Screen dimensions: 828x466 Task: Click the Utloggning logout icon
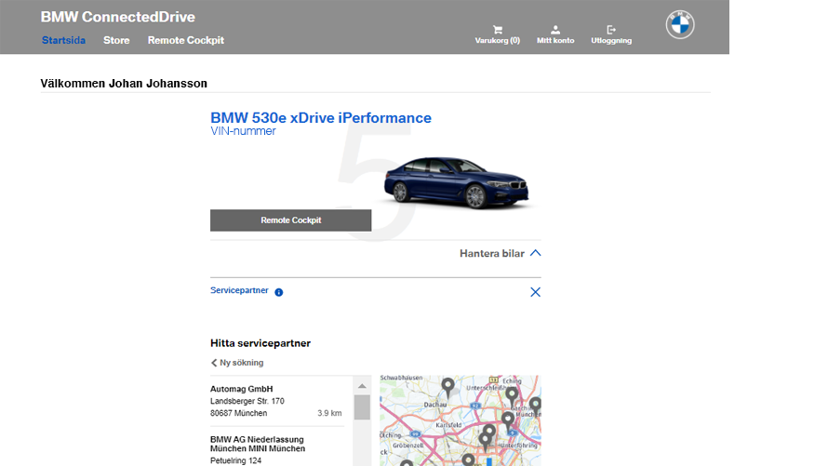coord(611,30)
